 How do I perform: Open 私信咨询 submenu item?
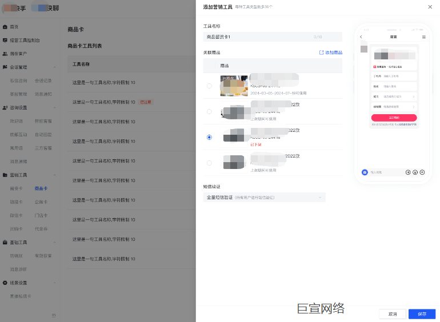click(x=18, y=80)
